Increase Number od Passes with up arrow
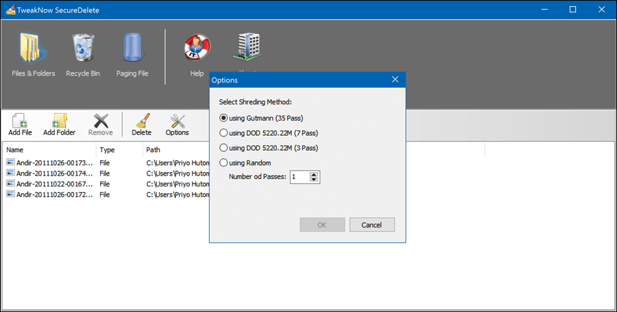Viewport: 617px width, 312px height. click(313, 174)
